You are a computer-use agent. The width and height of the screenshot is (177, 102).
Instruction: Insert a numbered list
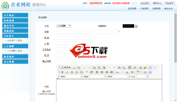point(77,72)
